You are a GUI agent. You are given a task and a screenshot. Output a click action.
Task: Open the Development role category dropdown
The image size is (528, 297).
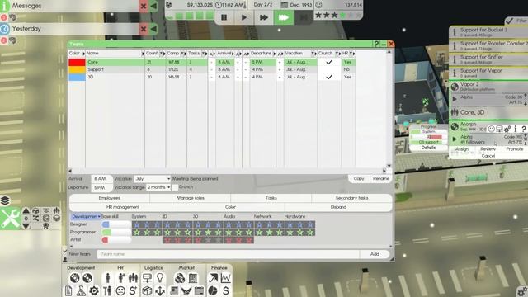click(86, 216)
